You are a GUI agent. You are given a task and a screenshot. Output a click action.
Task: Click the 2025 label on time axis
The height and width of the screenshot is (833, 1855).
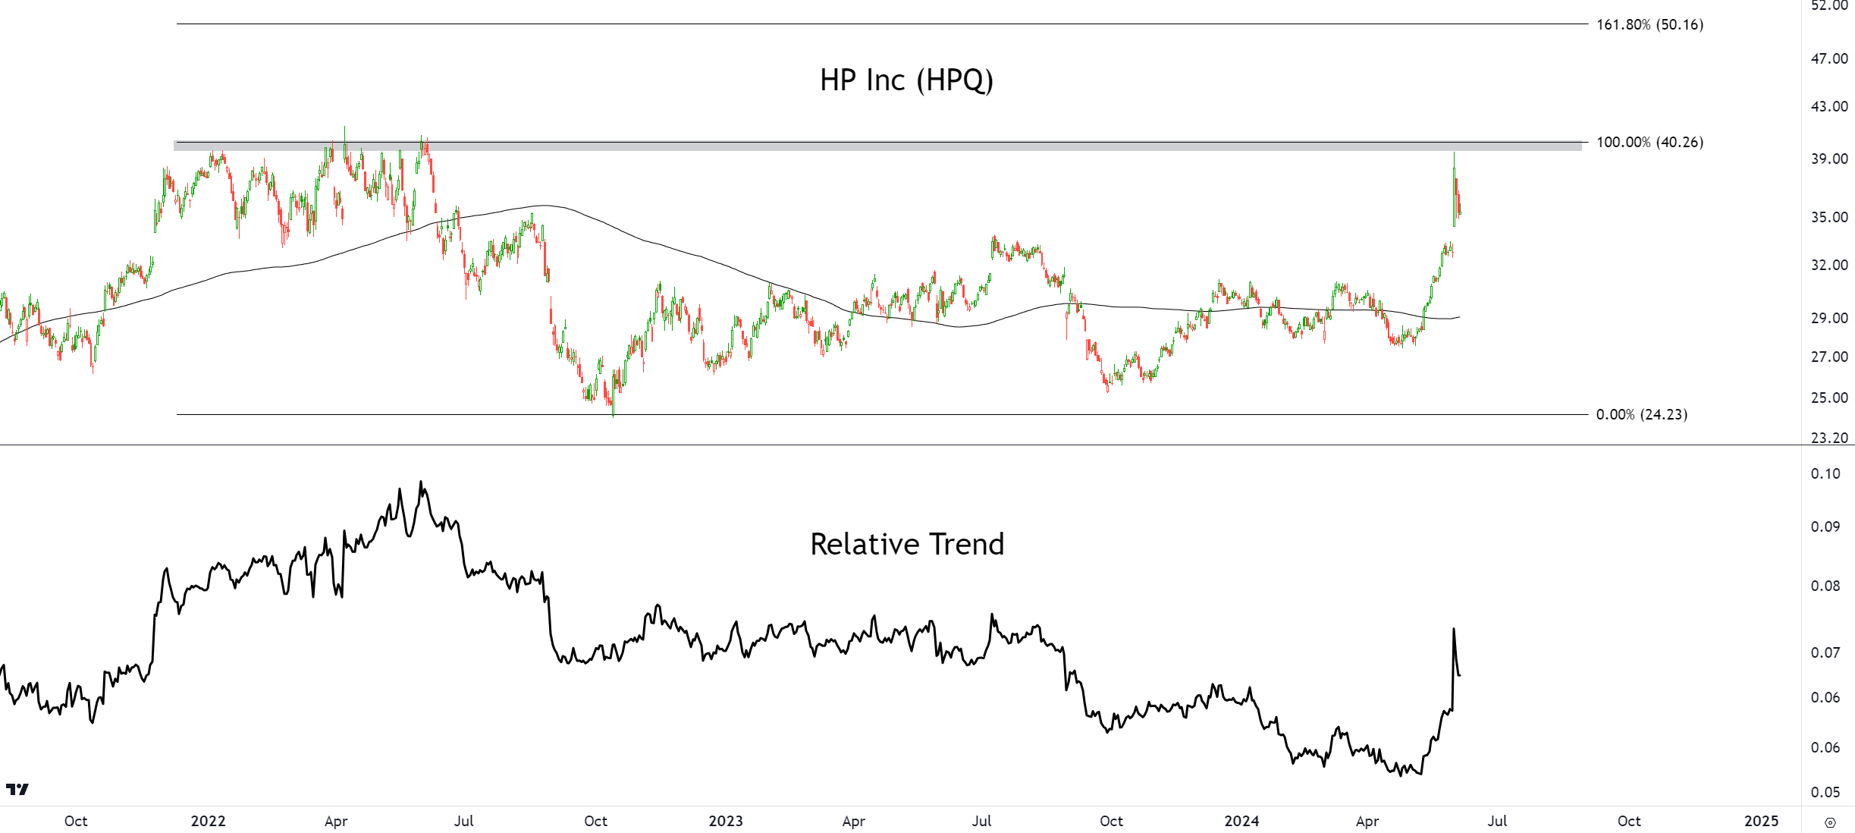[1761, 821]
